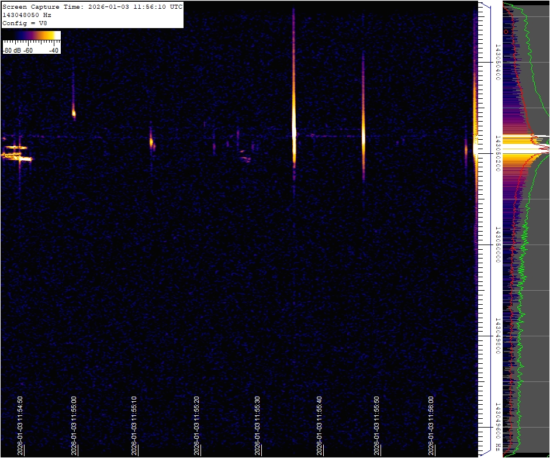Click the 143050000 frequency axis label
This screenshot has width=550, height=458.
point(497,245)
